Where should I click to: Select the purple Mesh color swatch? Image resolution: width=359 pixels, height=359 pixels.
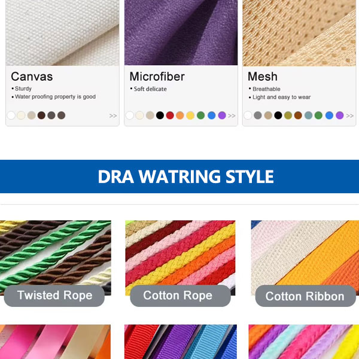click(x=339, y=115)
